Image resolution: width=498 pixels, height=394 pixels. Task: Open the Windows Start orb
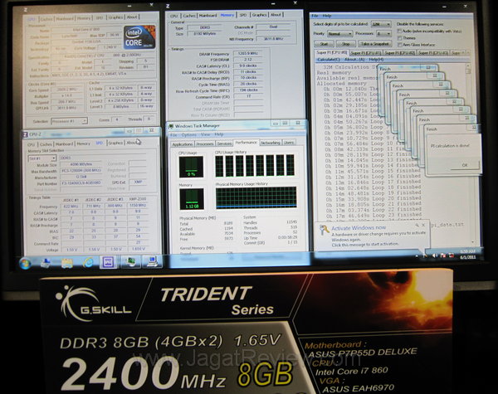25,263
